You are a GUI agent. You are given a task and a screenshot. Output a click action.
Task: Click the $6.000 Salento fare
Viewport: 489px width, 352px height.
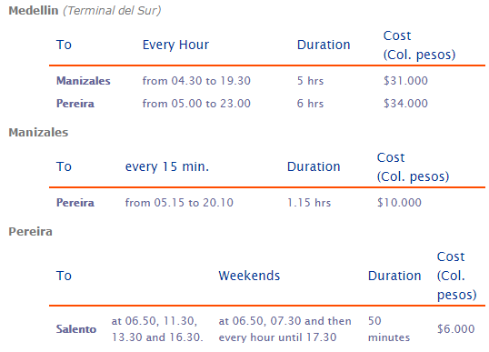coord(456,329)
